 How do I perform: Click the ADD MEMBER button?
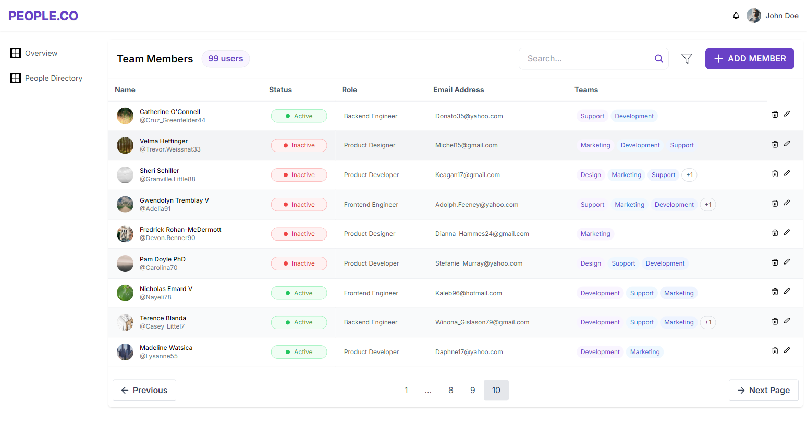coord(750,59)
